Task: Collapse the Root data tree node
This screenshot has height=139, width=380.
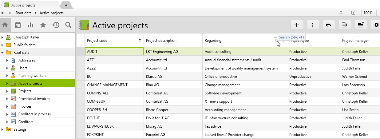Action: click(2, 53)
